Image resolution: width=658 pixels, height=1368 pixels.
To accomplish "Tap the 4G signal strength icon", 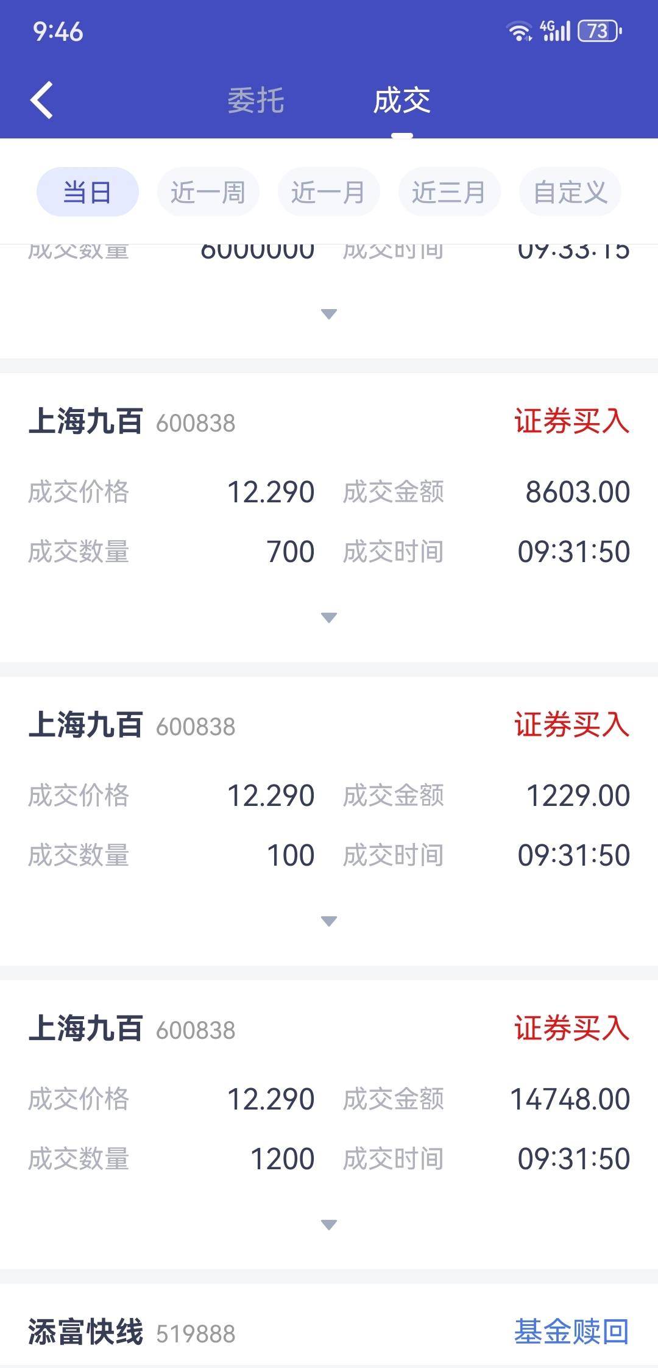I will [555, 30].
